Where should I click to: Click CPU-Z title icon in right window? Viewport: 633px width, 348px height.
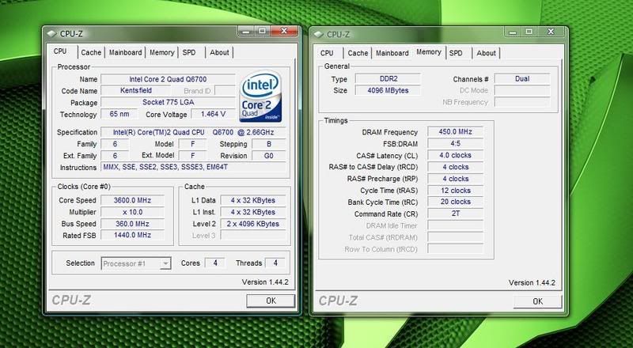click(x=319, y=34)
